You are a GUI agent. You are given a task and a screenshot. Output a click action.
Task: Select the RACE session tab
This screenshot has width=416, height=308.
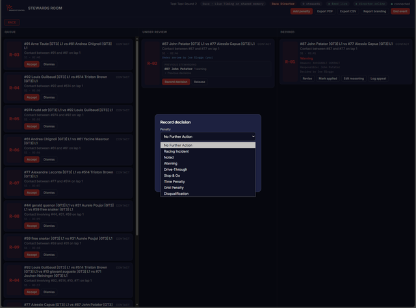12,22
